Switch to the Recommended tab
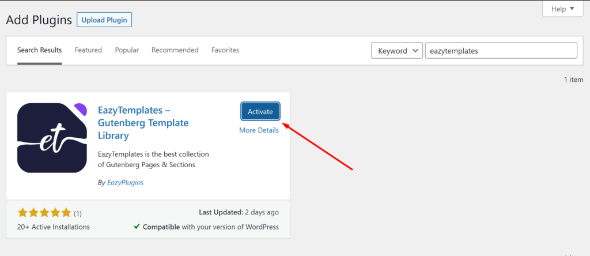590x256 pixels. (x=175, y=50)
